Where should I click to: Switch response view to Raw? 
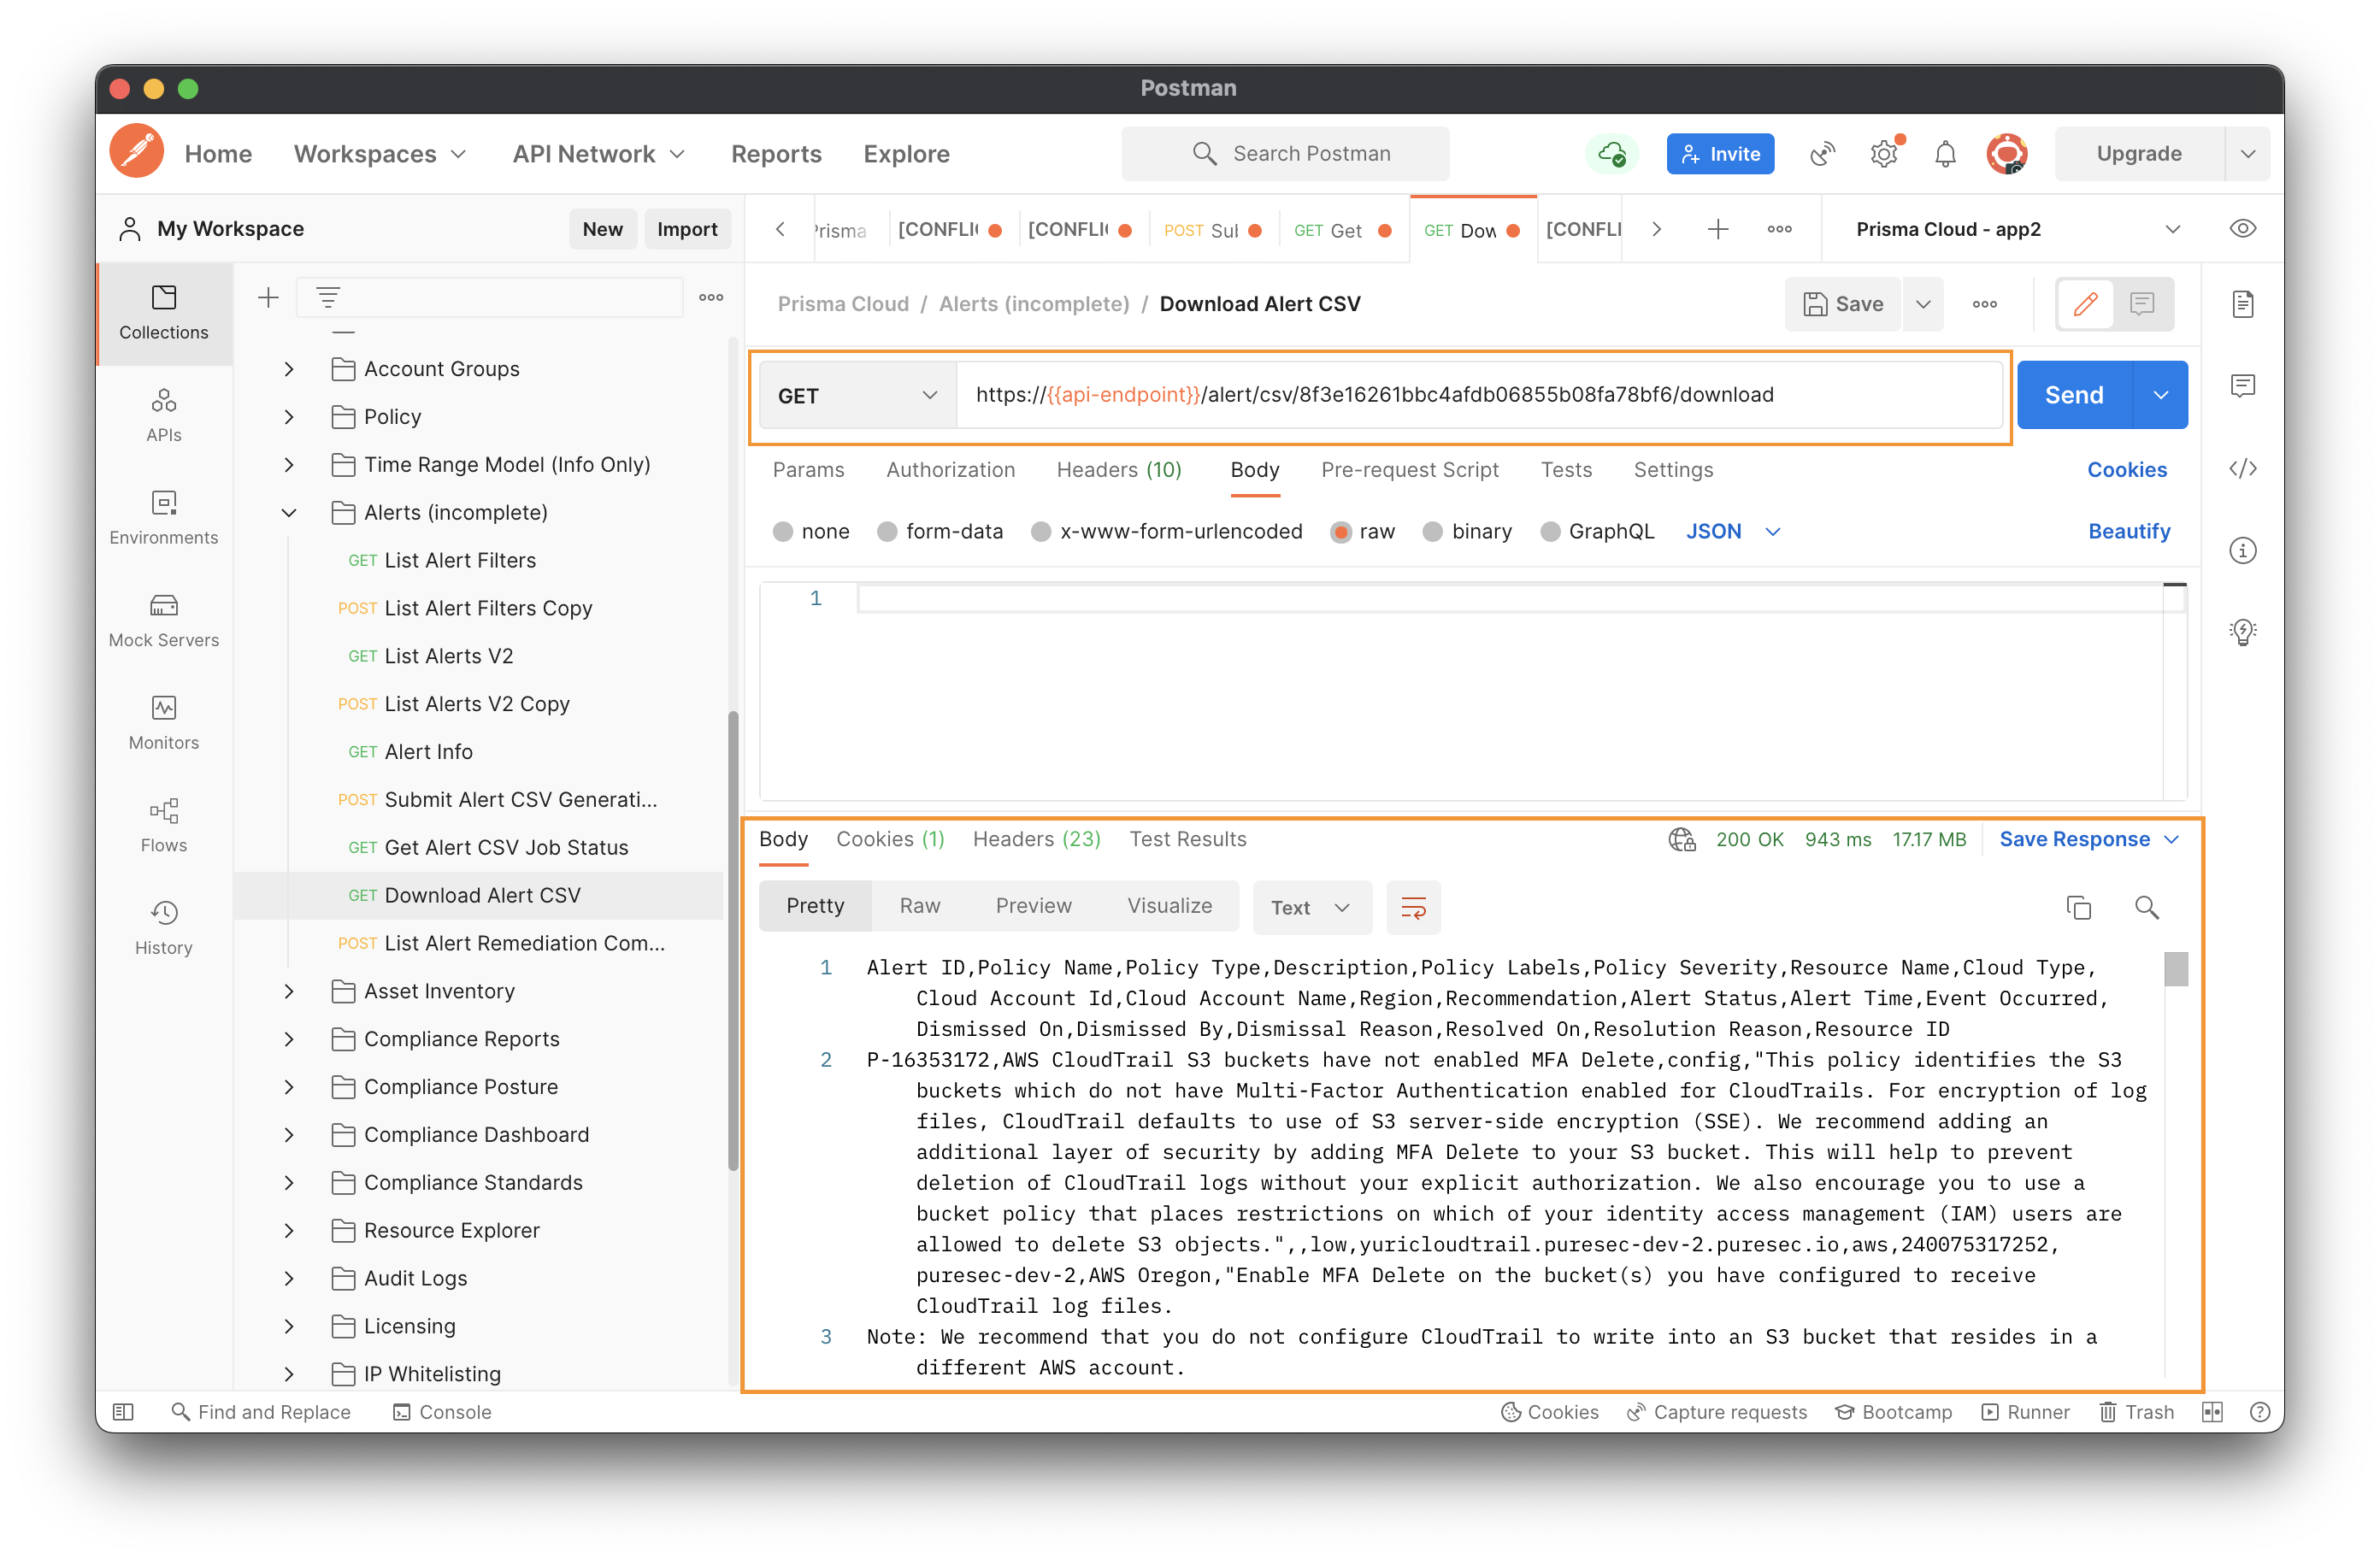coord(919,905)
